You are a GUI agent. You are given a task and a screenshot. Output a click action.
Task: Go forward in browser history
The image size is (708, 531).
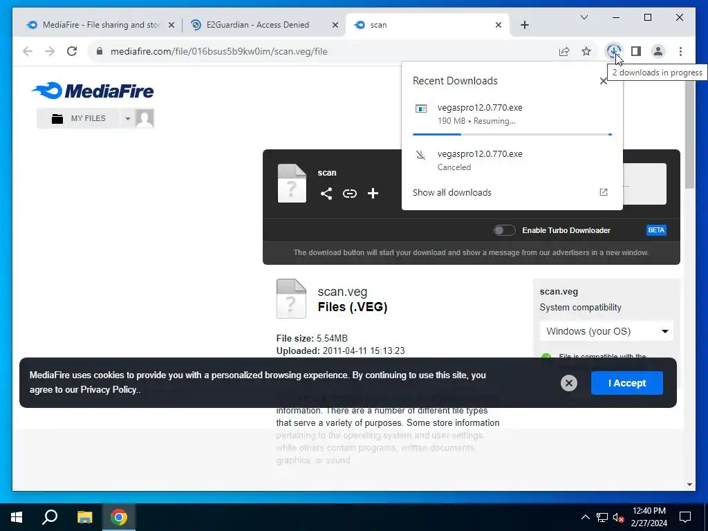50,51
